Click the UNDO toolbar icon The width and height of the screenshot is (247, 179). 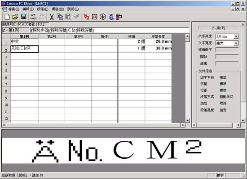[33, 17]
